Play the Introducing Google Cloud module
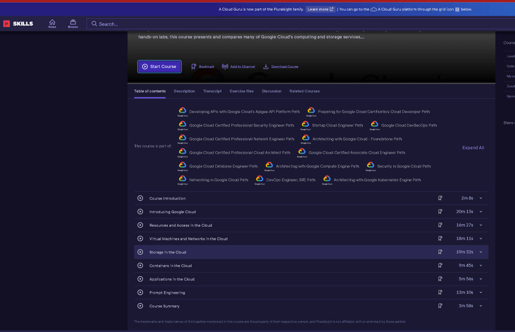515x332 pixels. [x=140, y=212]
